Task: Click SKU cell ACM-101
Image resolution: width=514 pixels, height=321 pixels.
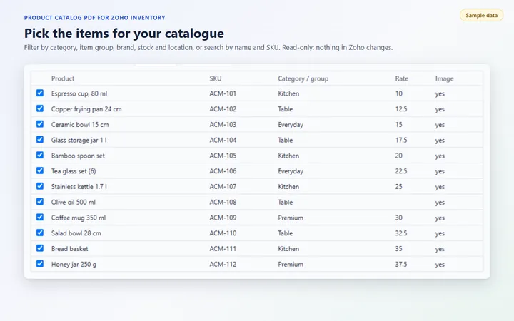Action: pyautogui.click(x=223, y=93)
